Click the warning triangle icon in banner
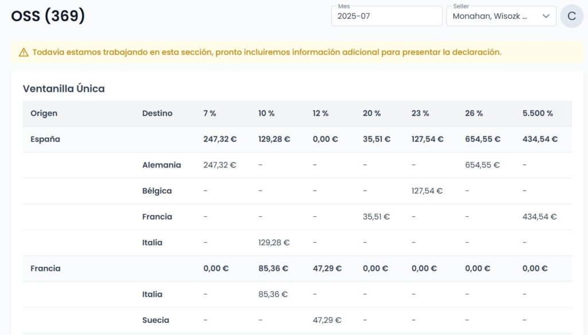The width and height of the screenshot is (588, 335). click(x=24, y=52)
